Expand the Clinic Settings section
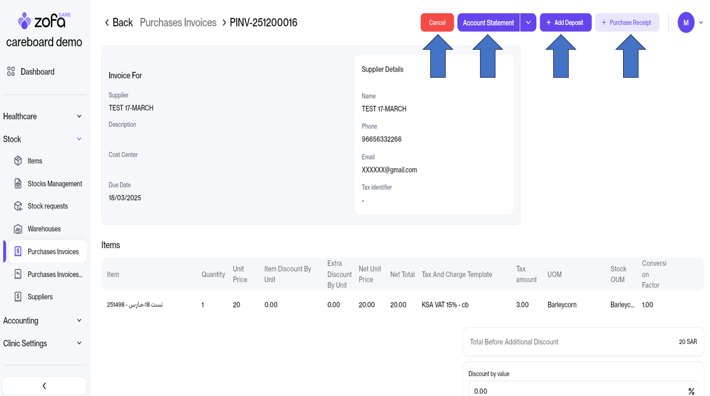The image size is (710, 396). (x=79, y=343)
